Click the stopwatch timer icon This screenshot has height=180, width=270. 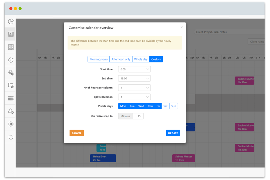pyautogui.click(x=10, y=60)
